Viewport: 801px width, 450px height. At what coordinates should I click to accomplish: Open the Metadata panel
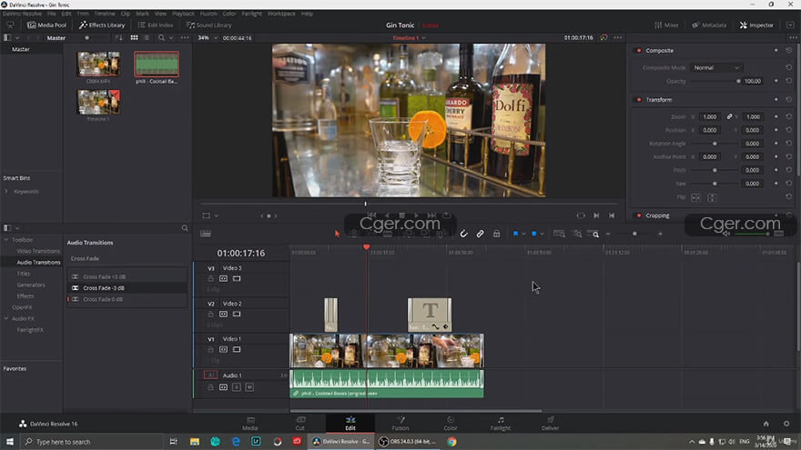[x=708, y=25]
